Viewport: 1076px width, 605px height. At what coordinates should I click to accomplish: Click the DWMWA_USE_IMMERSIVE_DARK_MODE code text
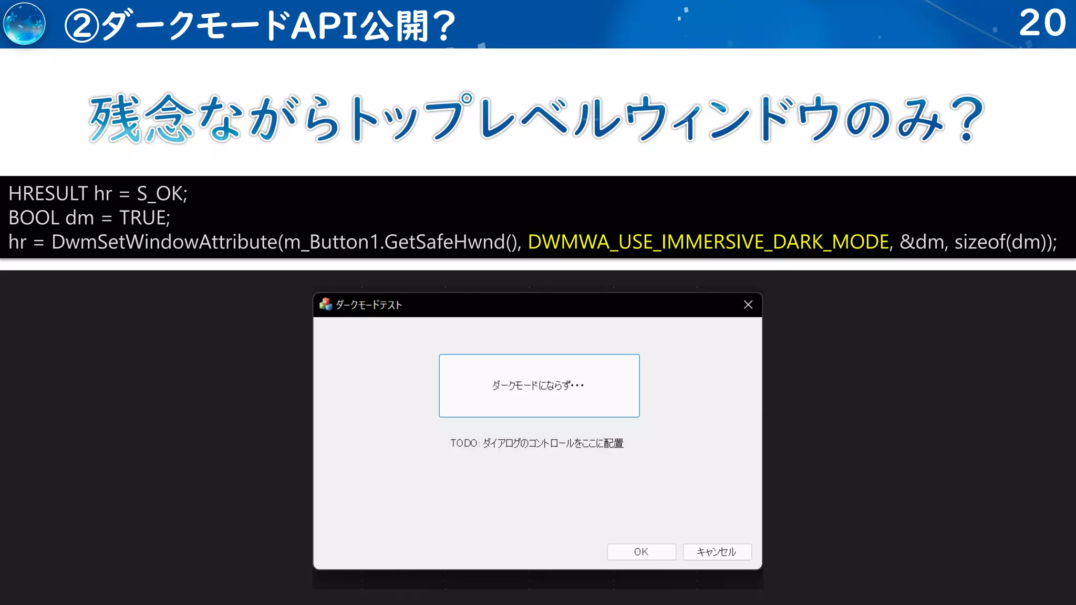(x=708, y=242)
